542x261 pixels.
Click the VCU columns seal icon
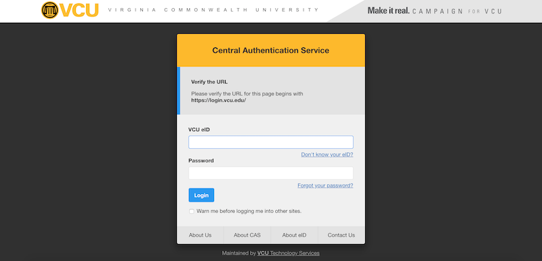click(49, 10)
